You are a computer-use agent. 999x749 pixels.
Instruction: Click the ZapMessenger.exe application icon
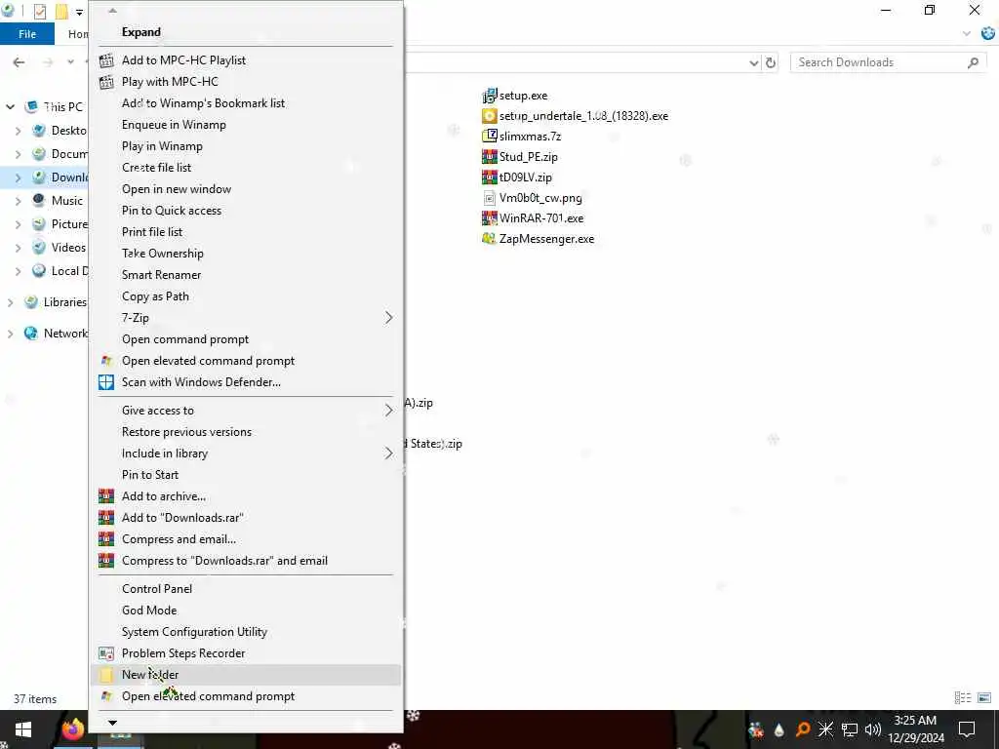pyautogui.click(x=490, y=239)
